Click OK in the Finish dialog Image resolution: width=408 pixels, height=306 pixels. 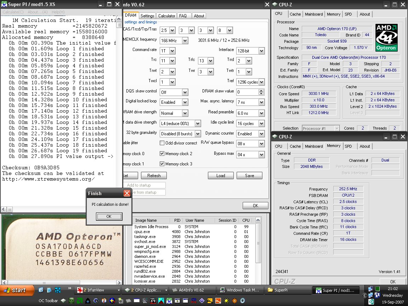[109, 216]
